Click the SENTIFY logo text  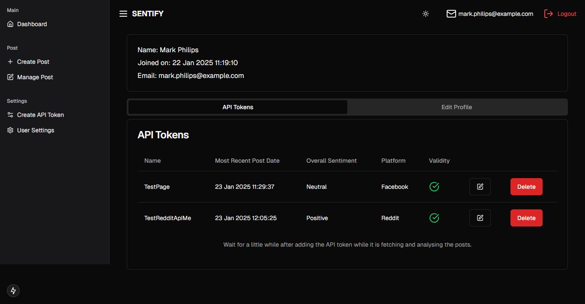[x=148, y=14]
